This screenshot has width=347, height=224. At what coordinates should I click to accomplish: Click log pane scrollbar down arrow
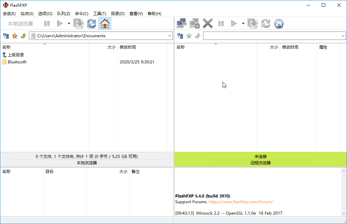click(x=344, y=213)
